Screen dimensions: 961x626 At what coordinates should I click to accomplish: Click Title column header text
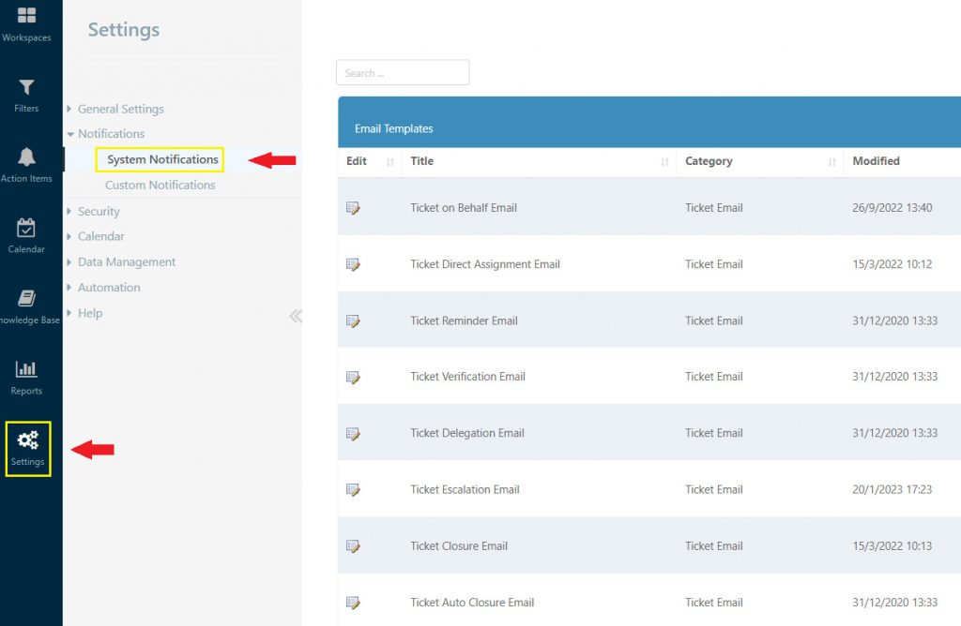click(421, 161)
